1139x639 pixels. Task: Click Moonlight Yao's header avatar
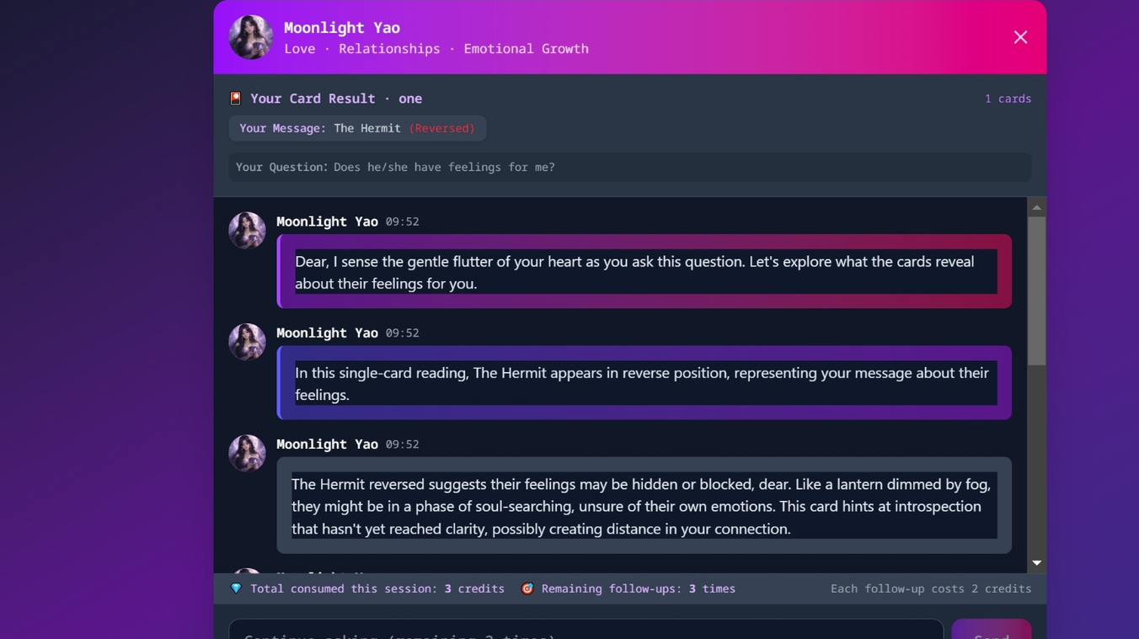251,37
